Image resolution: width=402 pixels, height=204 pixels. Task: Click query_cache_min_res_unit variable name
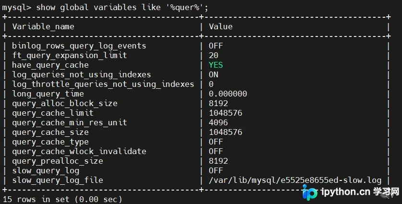(70, 123)
